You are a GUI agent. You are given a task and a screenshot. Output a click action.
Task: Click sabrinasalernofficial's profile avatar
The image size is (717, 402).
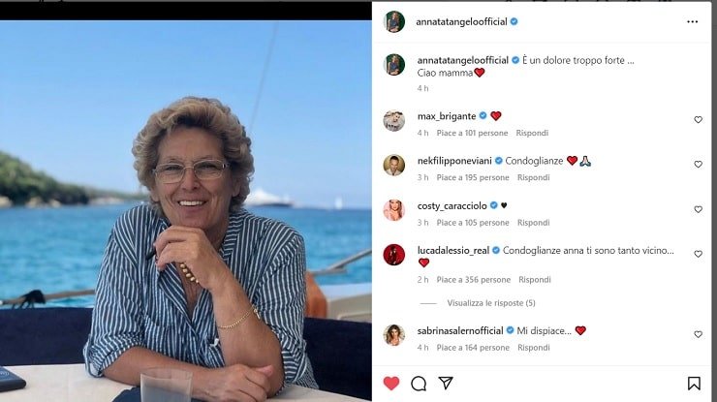pyautogui.click(x=394, y=335)
